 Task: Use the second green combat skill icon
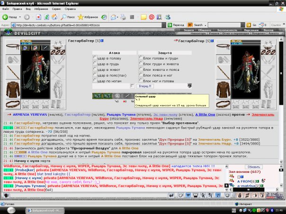tap(107, 96)
